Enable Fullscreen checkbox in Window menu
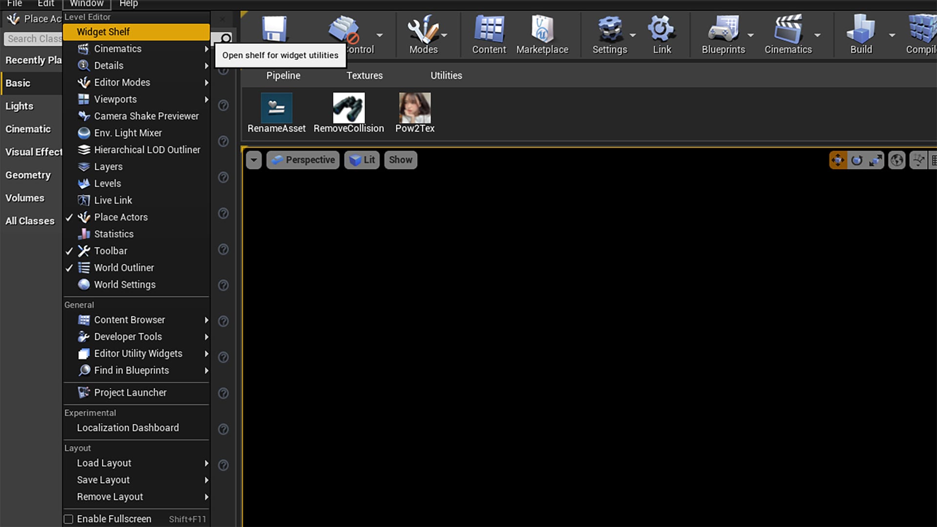Screen dimensions: 937x527 (x=68, y=519)
